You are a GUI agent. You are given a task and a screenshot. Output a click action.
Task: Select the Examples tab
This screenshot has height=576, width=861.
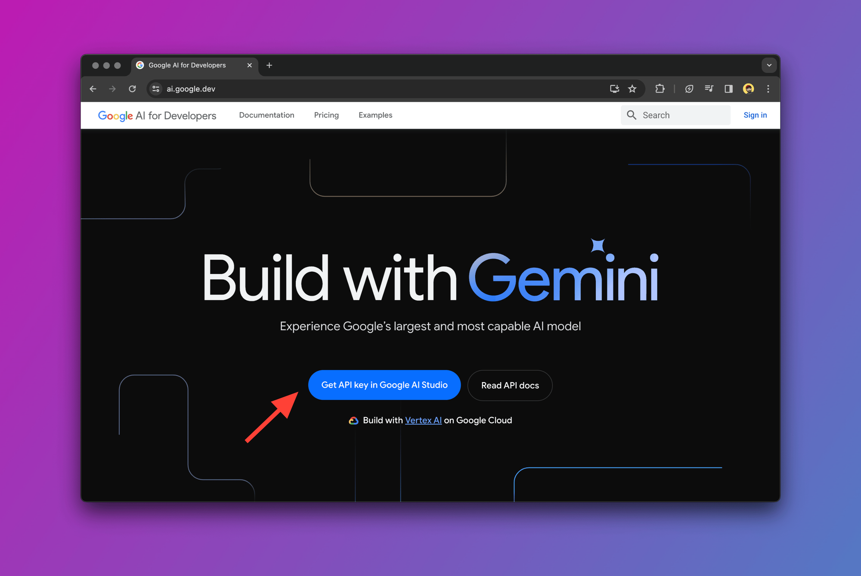click(x=375, y=115)
